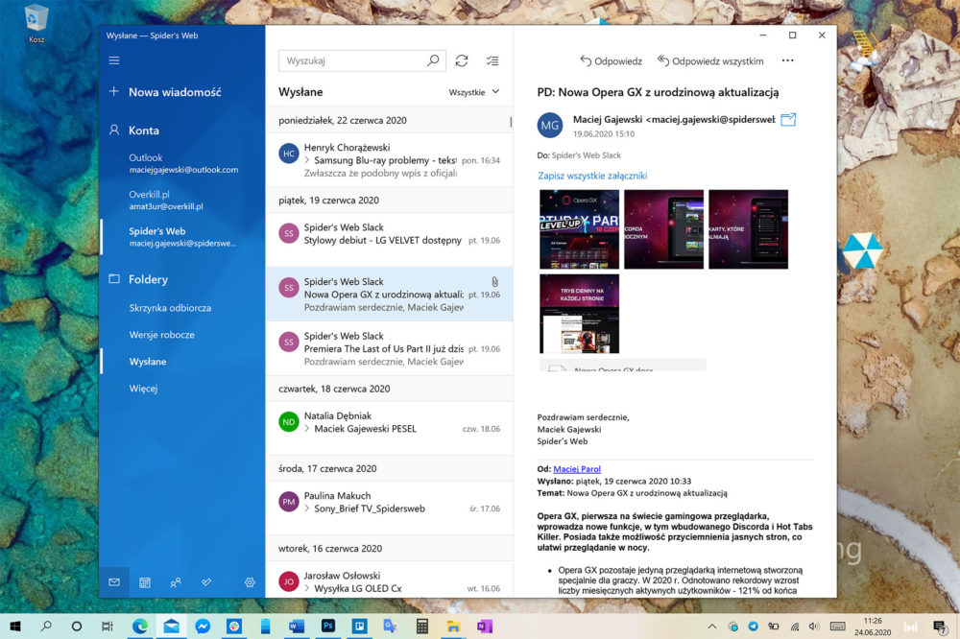Open Wysyłka LG OLED Cx message
This screenshot has height=639, width=960.
click(390, 580)
